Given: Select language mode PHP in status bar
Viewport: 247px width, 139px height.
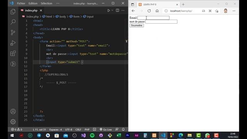Looking at the screenshot, I should point(87,130).
